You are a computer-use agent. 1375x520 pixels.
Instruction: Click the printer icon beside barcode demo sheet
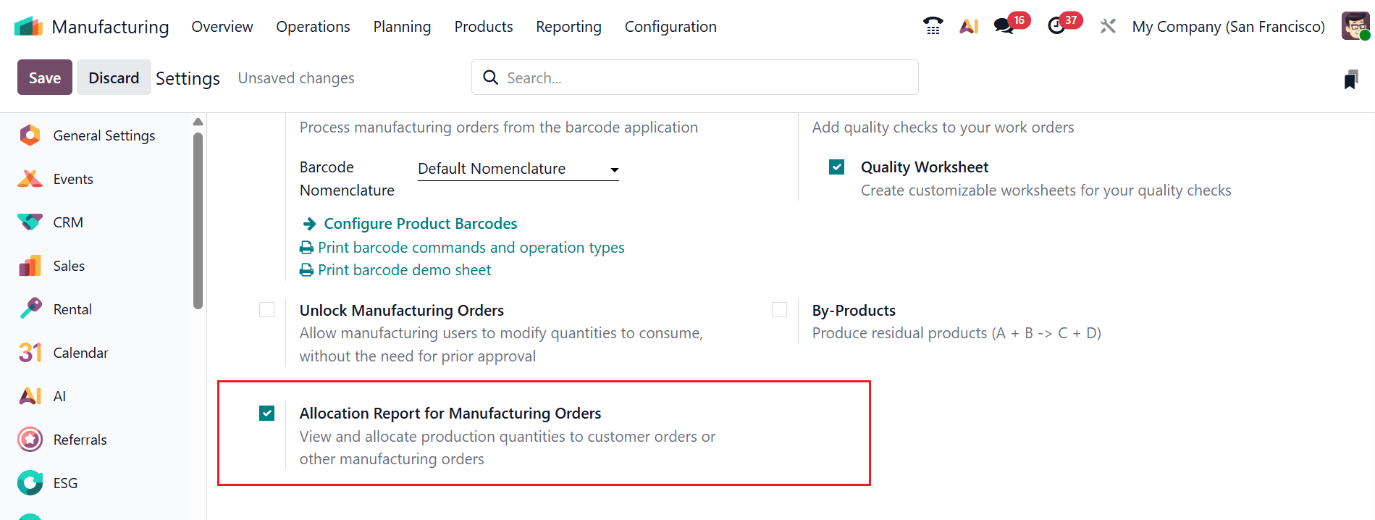tap(307, 270)
